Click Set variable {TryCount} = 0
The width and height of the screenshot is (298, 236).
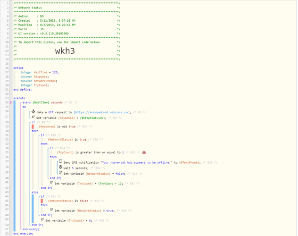tap(69, 220)
